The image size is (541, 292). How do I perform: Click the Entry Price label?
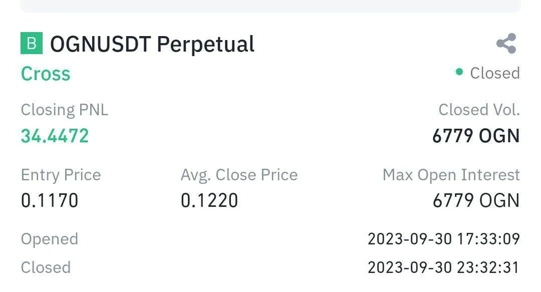click(x=61, y=175)
